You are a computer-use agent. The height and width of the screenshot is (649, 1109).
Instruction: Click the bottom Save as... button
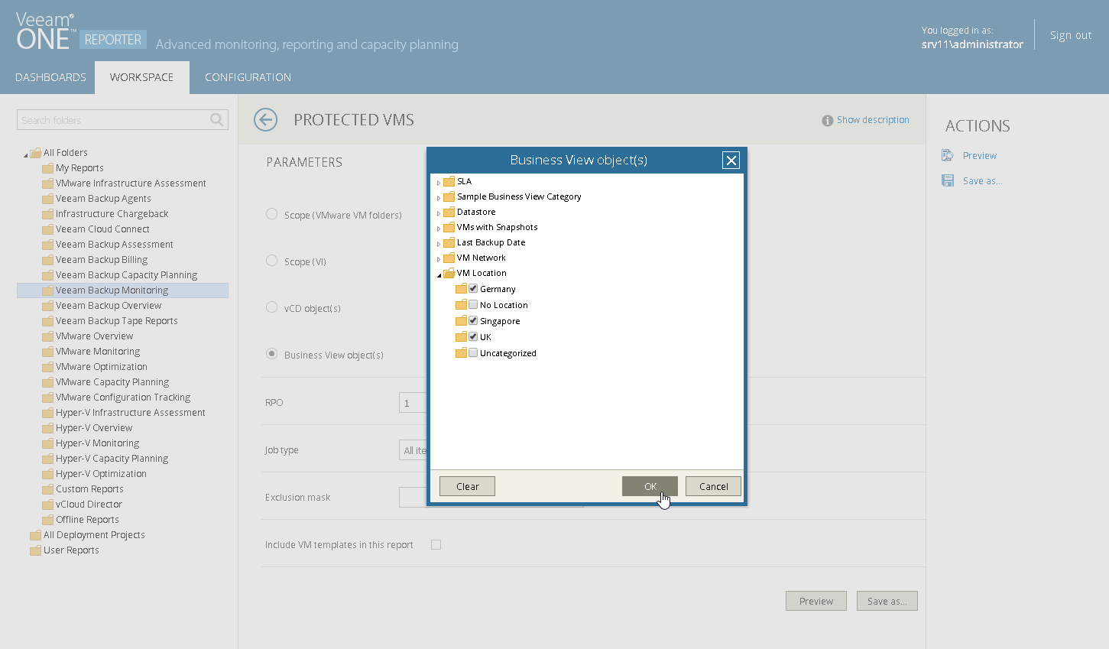pyautogui.click(x=887, y=601)
